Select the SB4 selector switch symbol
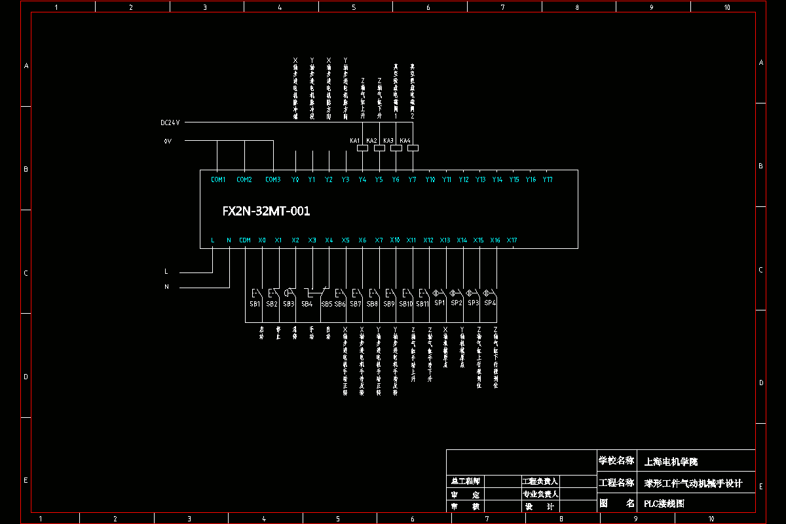This screenshot has height=524, width=786. point(315,292)
